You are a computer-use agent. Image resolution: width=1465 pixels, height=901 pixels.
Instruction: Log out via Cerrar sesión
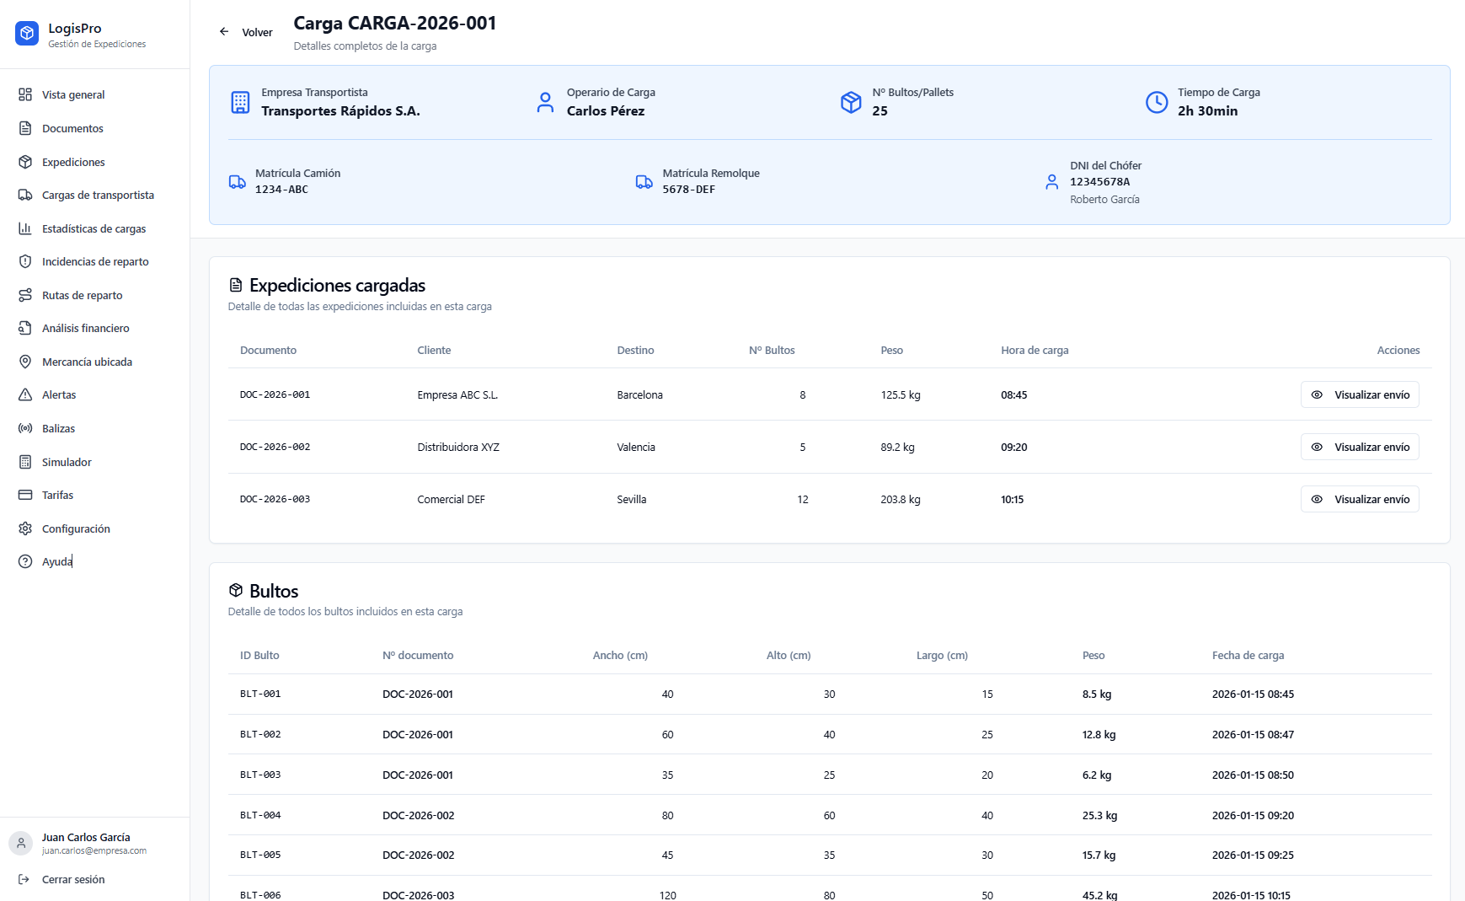pos(72,880)
